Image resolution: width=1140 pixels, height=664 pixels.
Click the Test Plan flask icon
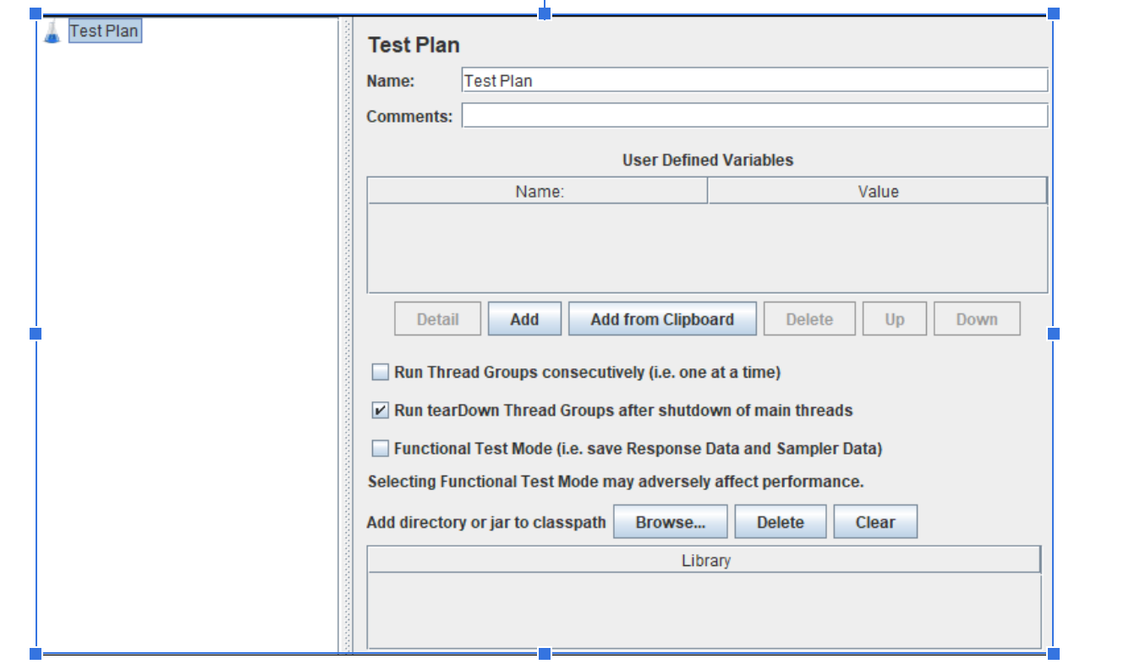coord(52,32)
